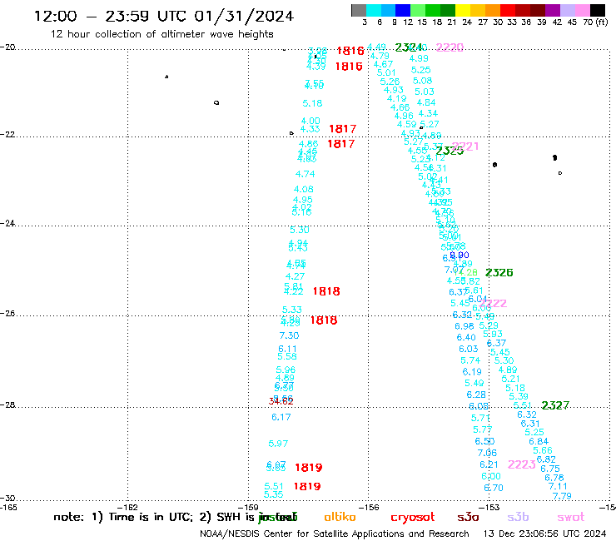Viewport: 616px width, 541px height.
Task: Click the red wave height value '34.62'
Action: click(x=281, y=401)
